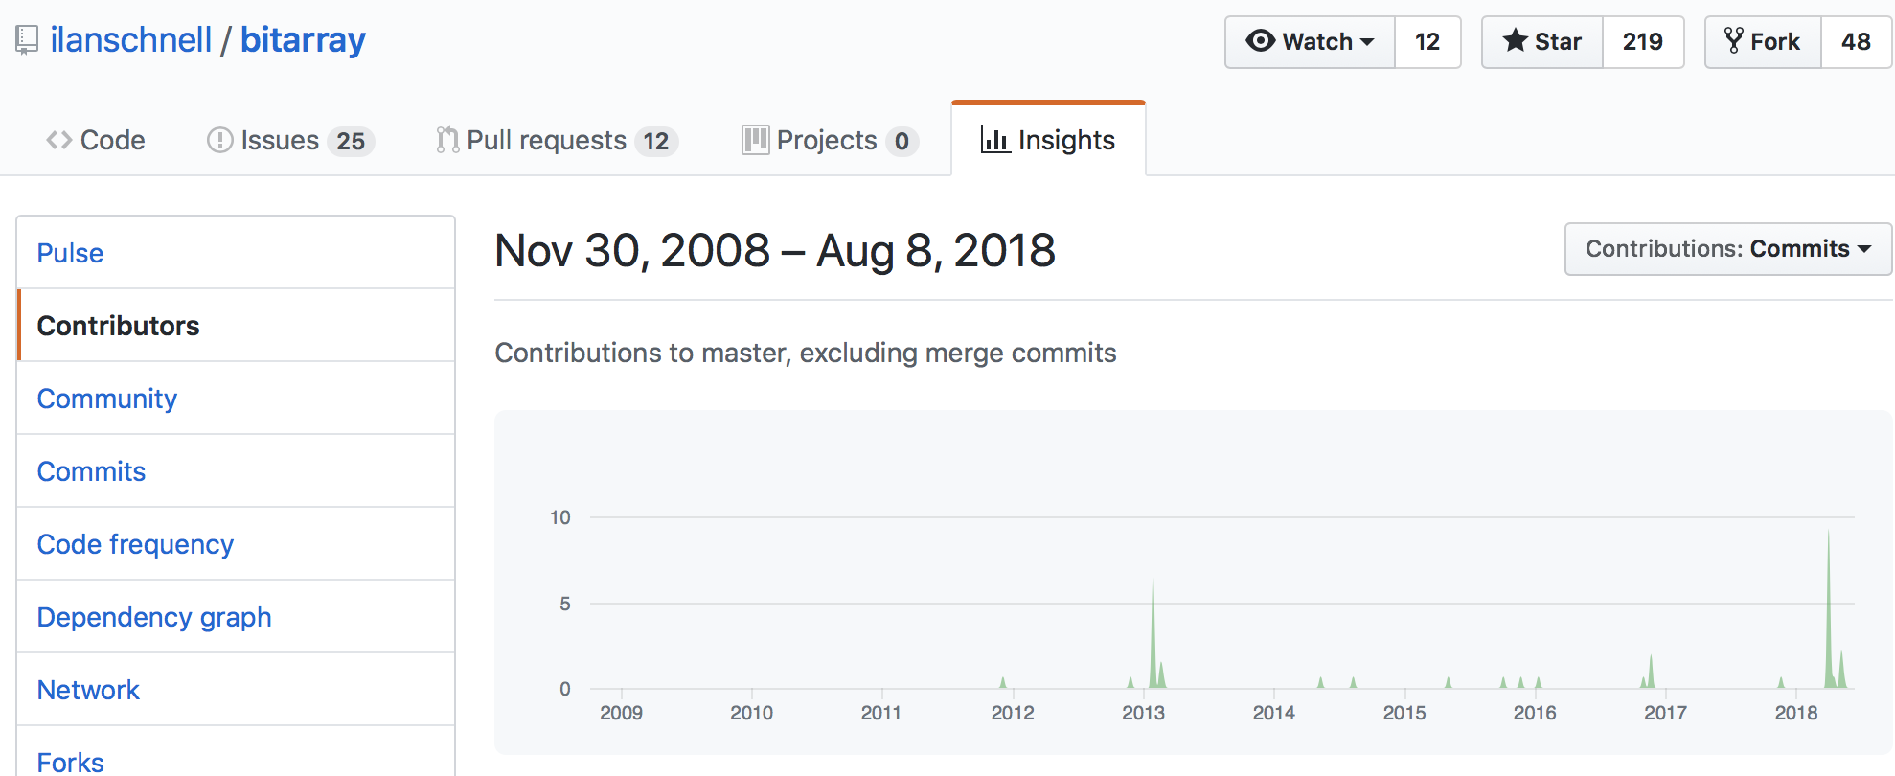Select Contributors in the sidebar
This screenshot has width=1895, height=776.
pyautogui.click(x=236, y=326)
